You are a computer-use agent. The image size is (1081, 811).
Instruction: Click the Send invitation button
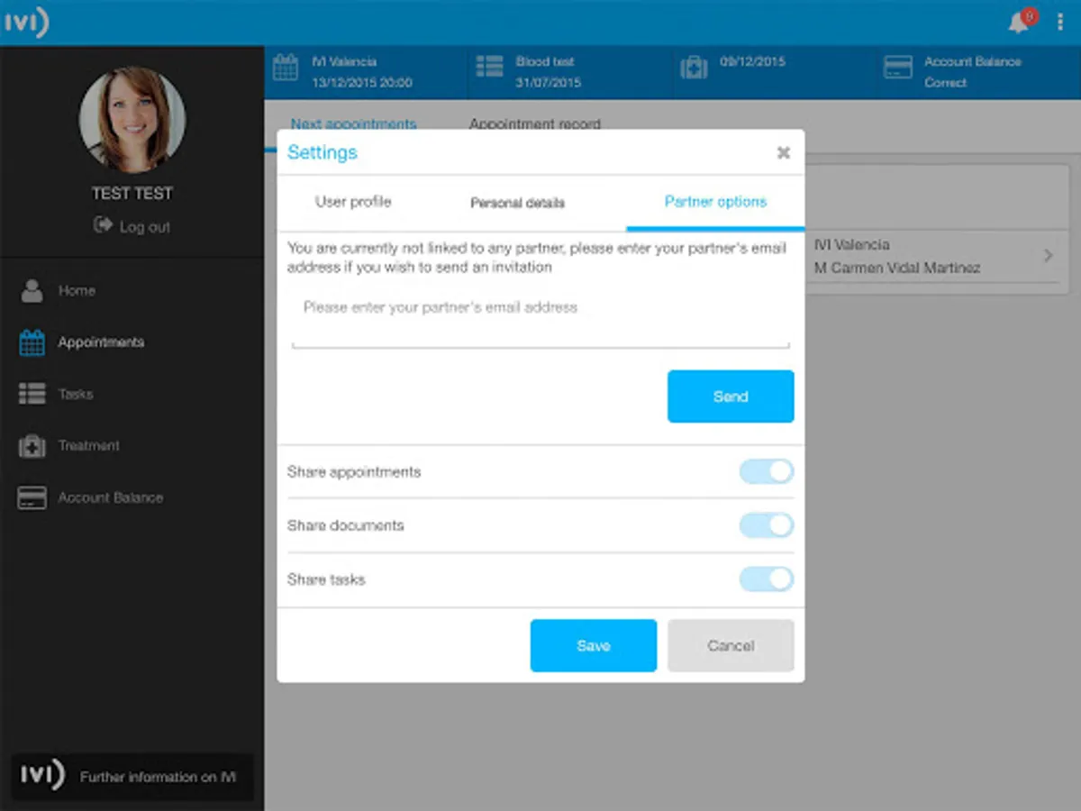[731, 396]
